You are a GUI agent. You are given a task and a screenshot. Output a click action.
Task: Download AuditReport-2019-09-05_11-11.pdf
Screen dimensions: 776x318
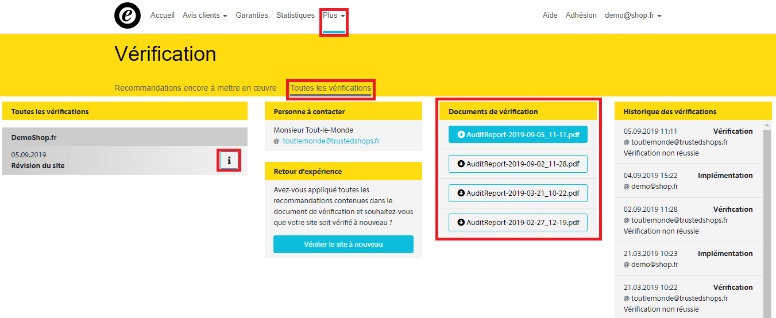coord(518,134)
